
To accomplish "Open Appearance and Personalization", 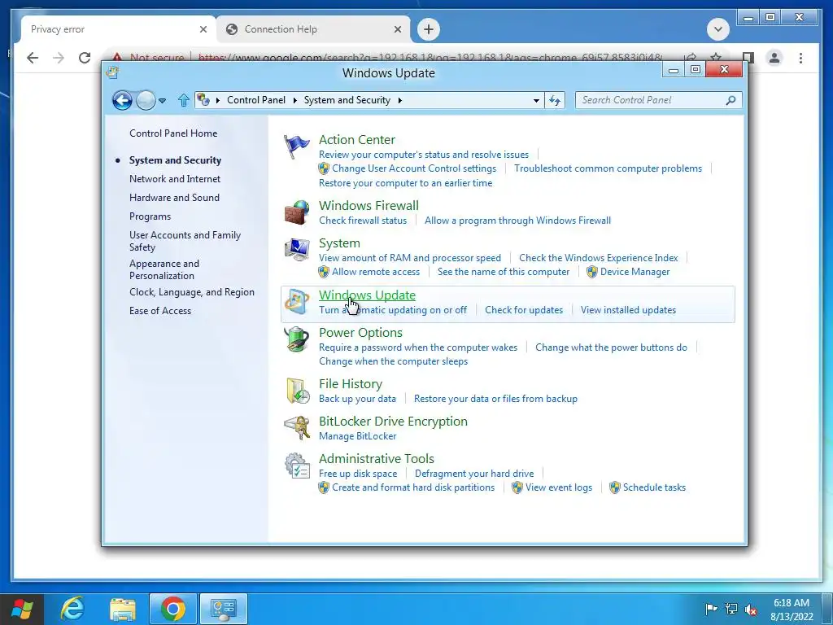I will 164,269.
